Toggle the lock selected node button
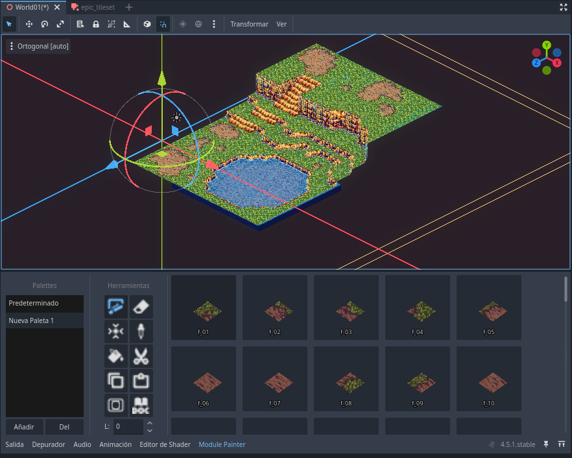The height and width of the screenshot is (458, 572). (96, 24)
